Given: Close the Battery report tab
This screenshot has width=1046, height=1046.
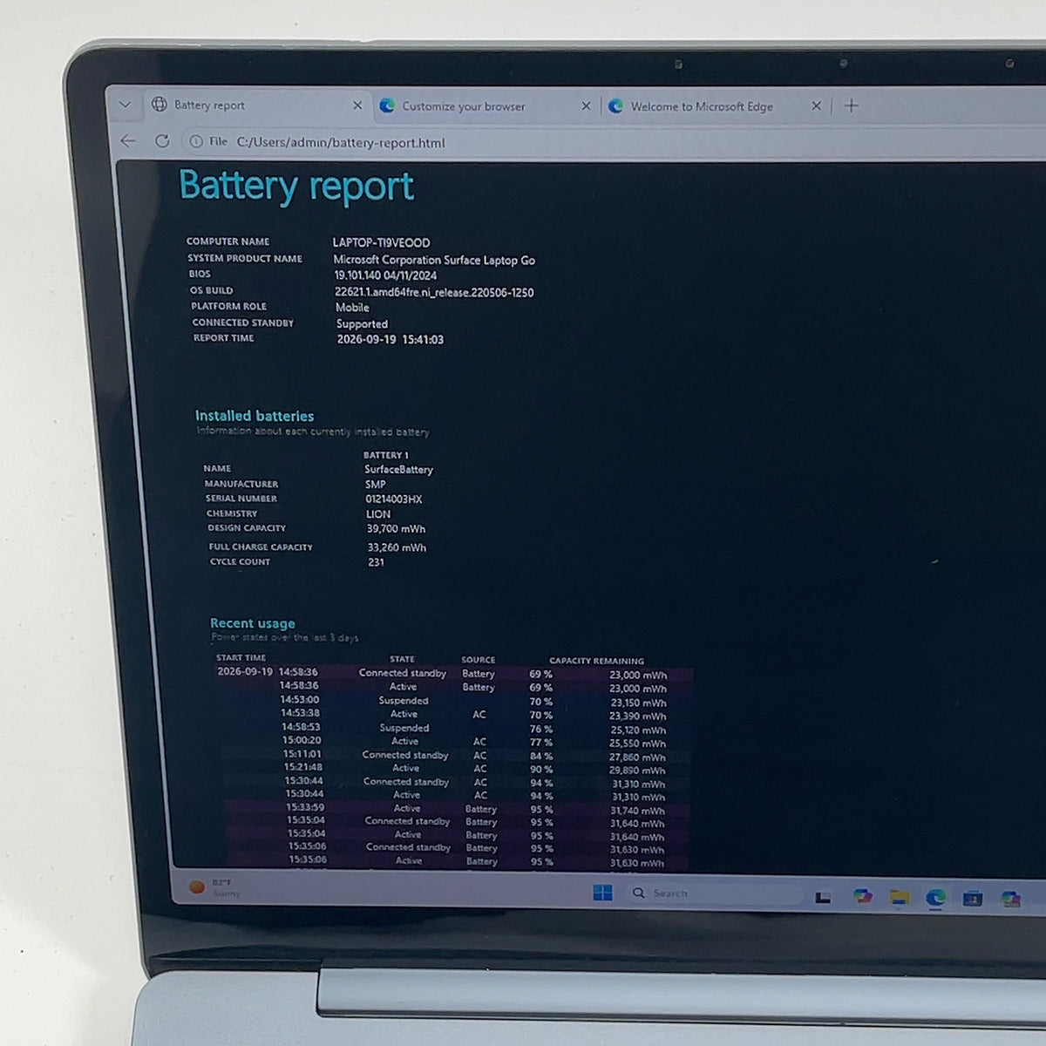Looking at the screenshot, I should point(357,105).
